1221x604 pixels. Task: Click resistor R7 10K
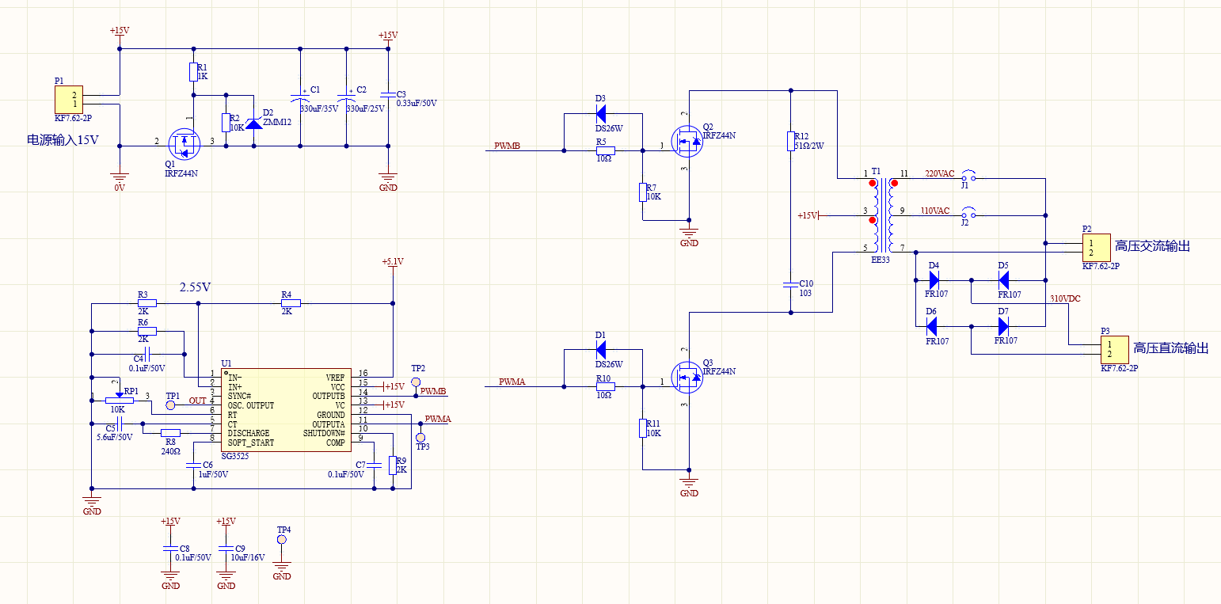pos(643,192)
